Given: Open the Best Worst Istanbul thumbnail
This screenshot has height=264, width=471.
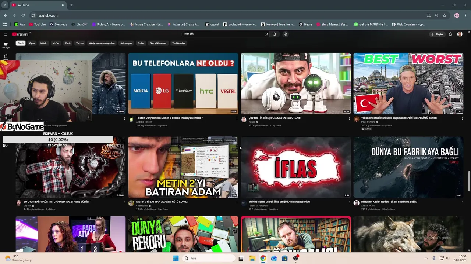Looking at the screenshot, I should tap(408, 84).
